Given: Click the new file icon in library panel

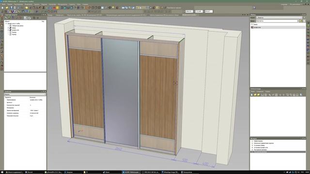Looking at the screenshot, I should (252, 95).
